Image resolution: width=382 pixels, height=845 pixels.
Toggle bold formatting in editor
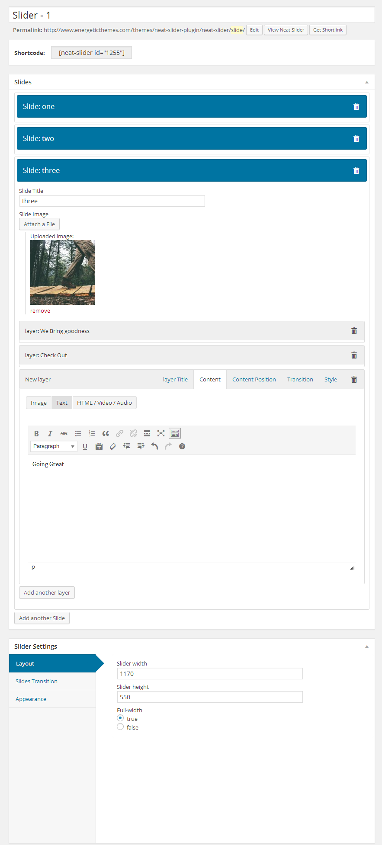click(x=36, y=433)
